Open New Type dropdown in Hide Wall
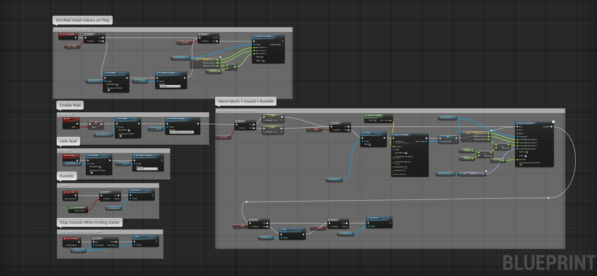The width and height of the screenshot is (597, 276). click(147, 169)
